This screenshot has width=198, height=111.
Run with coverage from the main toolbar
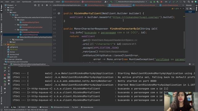point(158,2)
